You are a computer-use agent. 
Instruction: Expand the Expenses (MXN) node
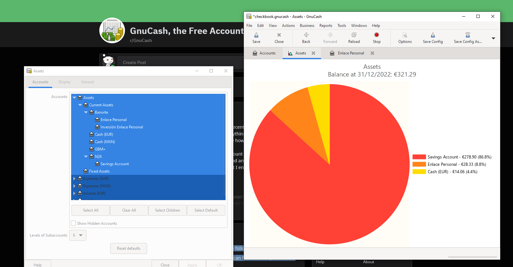click(x=74, y=186)
